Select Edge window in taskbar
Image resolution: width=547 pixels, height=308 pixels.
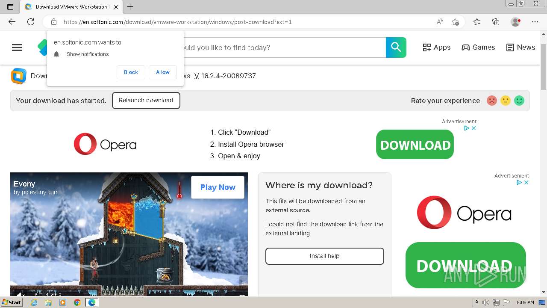click(91, 302)
